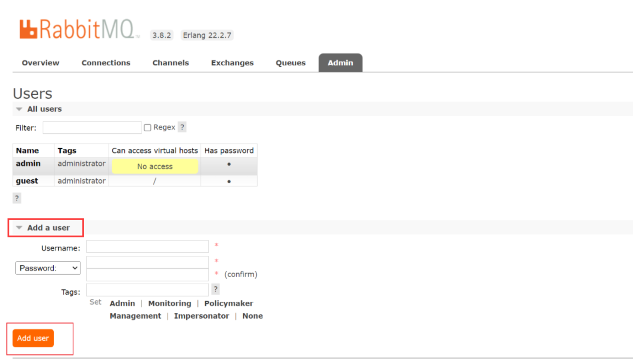Click the administrator tag in admin row
633x360 pixels.
tap(81, 163)
